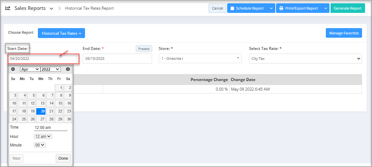This screenshot has height=167, width=372.
Task: Expand the Select Tax Rate dropdown
Action: pos(305,59)
